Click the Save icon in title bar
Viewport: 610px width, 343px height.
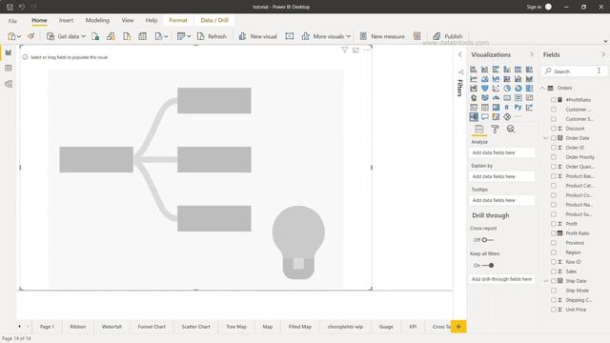pos(10,7)
